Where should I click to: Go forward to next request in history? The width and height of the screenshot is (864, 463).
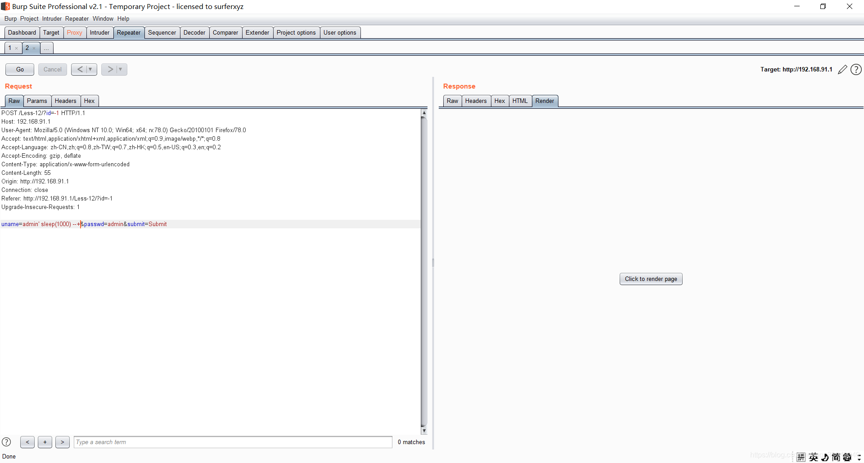tap(110, 69)
